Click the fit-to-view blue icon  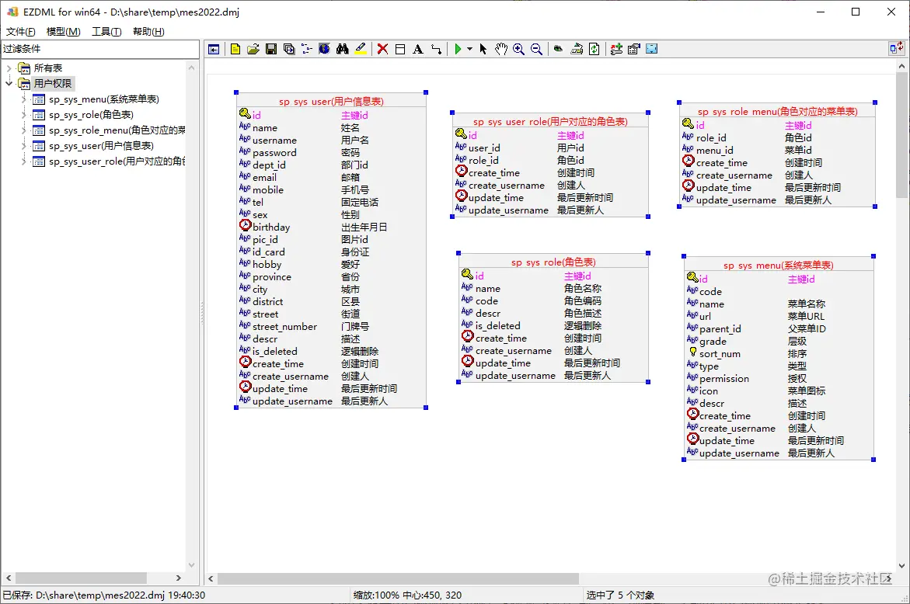(x=652, y=49)
